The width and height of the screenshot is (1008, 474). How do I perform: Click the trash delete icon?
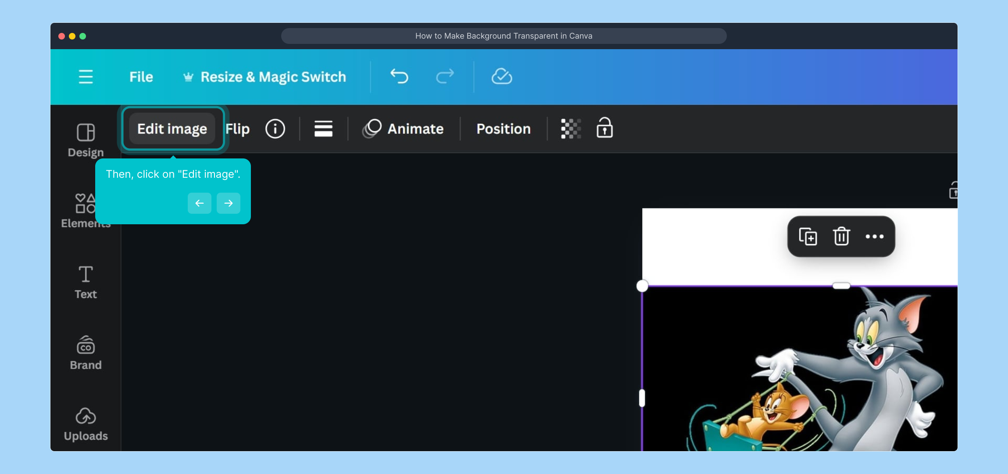(x=841, y=237)
